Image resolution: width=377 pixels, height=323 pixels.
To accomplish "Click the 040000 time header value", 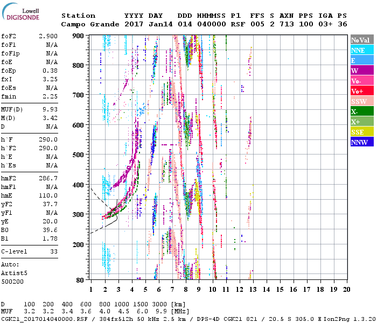I will [211, 24].
